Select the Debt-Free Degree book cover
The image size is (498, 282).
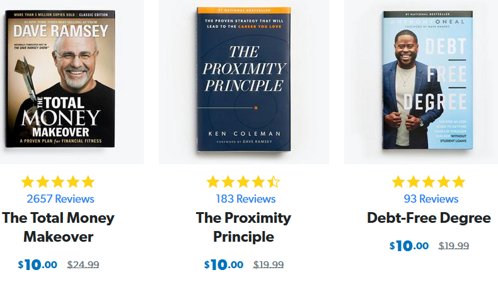(x=428, y=79)
